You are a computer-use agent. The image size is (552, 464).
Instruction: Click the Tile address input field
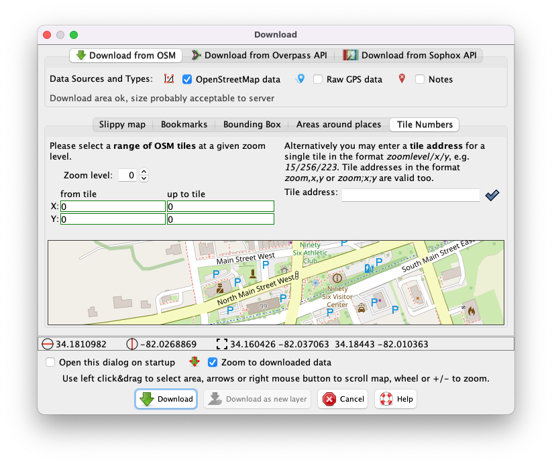coord(411,195)
